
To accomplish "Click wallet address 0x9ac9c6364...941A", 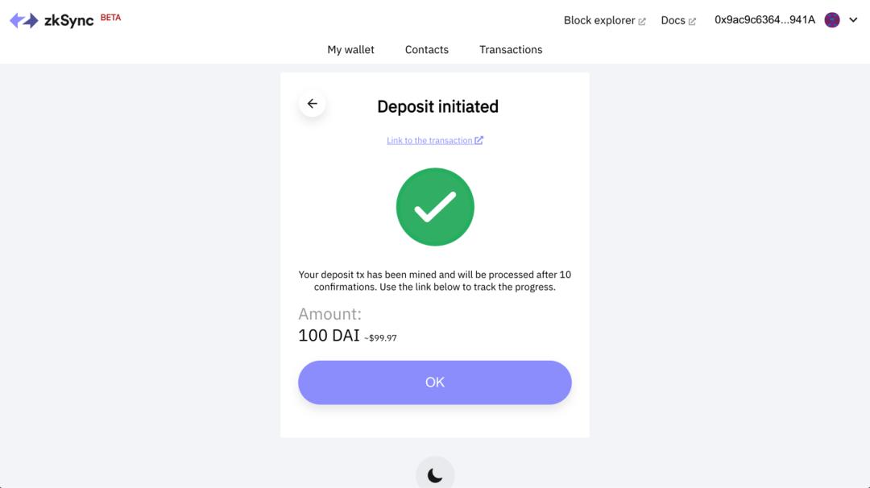I will pos(764,20).
